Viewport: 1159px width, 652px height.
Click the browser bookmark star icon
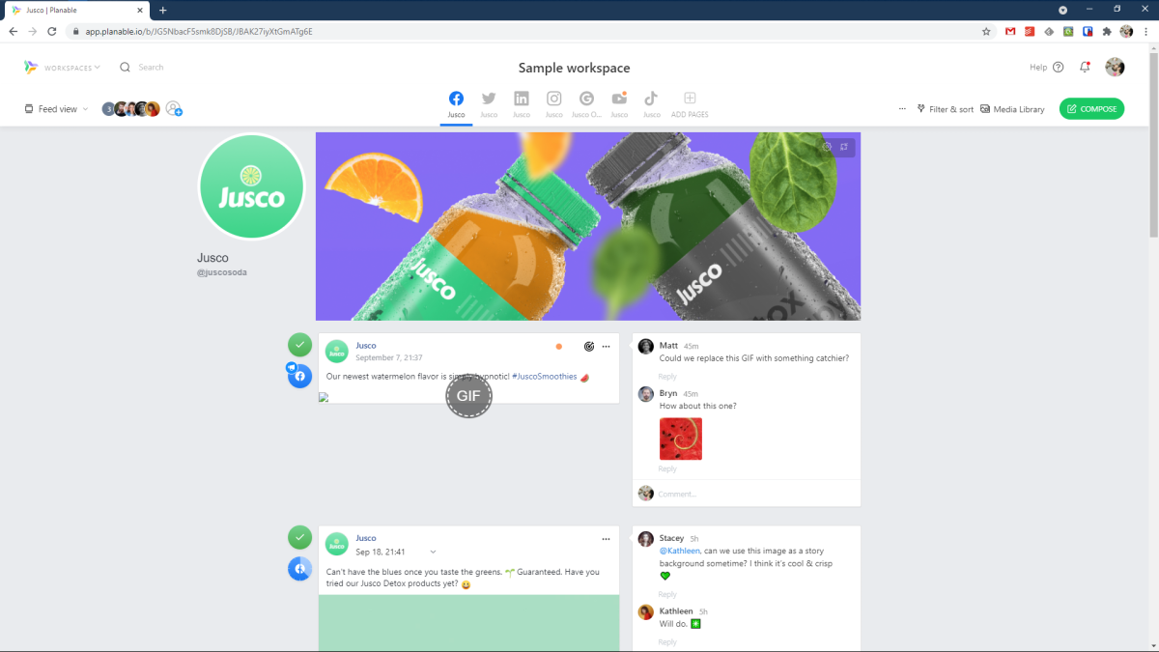pyautogui.click(x=986, y=31)
